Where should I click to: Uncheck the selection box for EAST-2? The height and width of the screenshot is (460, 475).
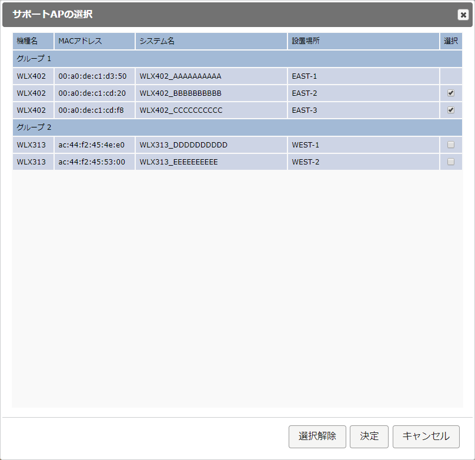(451, 93)
